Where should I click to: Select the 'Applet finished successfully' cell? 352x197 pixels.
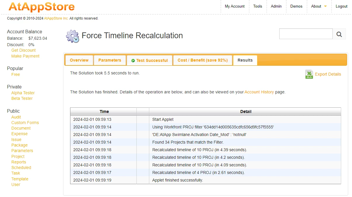tap(245, 180)
